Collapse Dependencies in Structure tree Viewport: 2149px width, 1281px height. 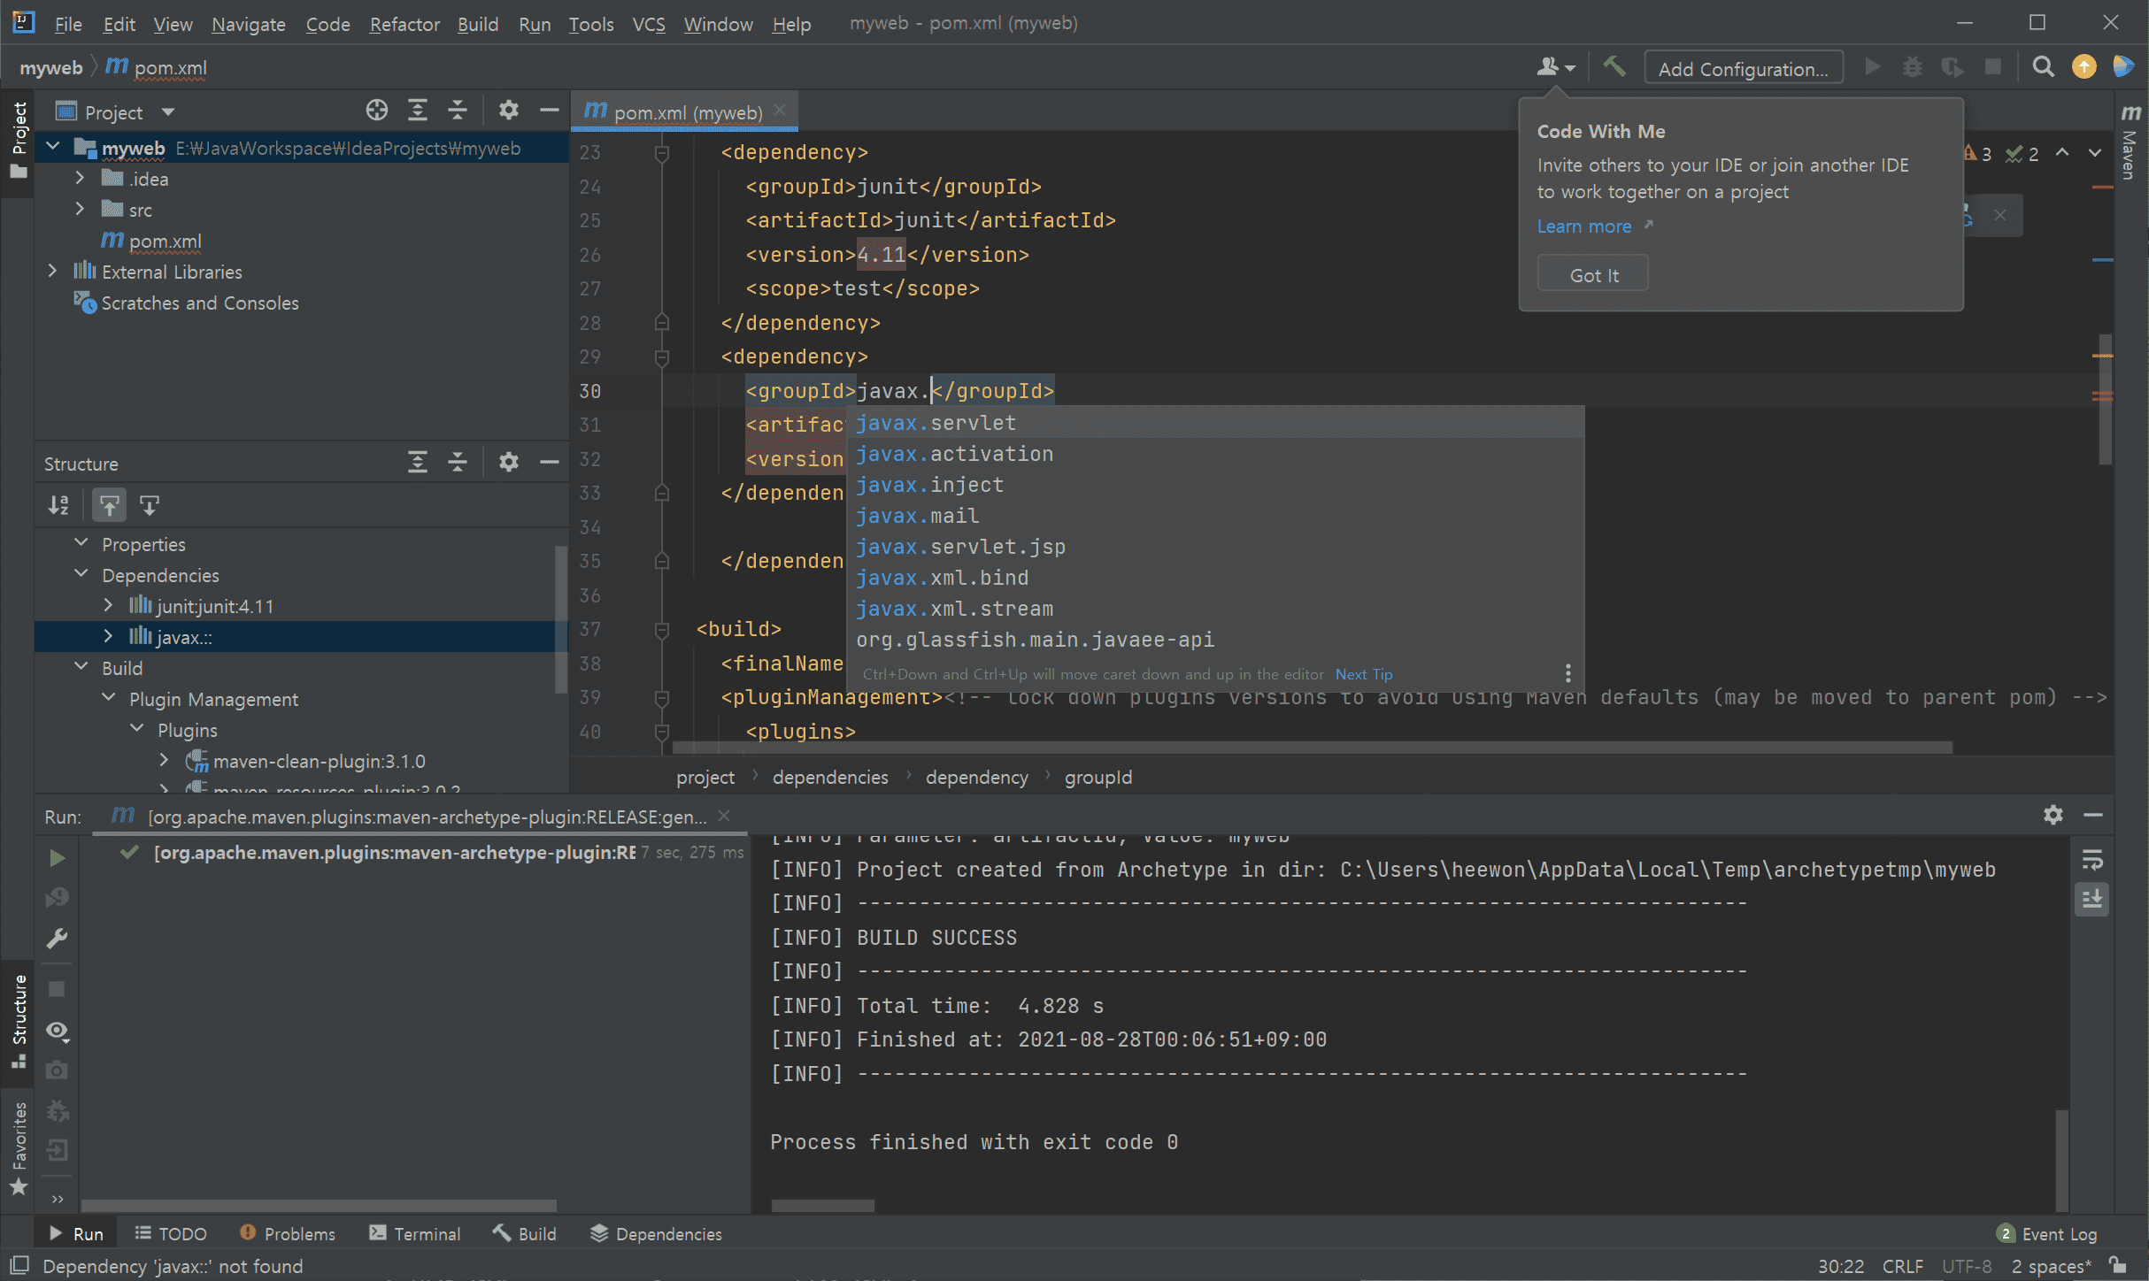click(81, 574)
